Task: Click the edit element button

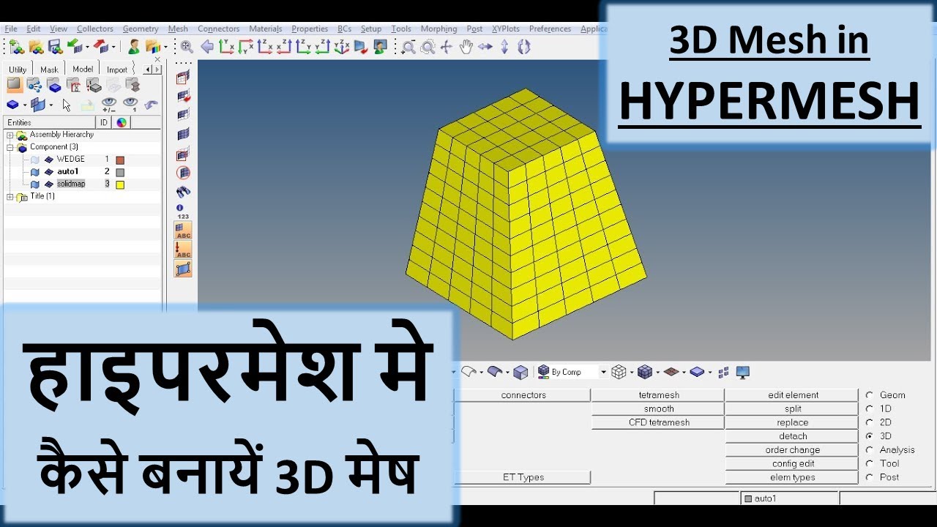Action: [792, 395]
